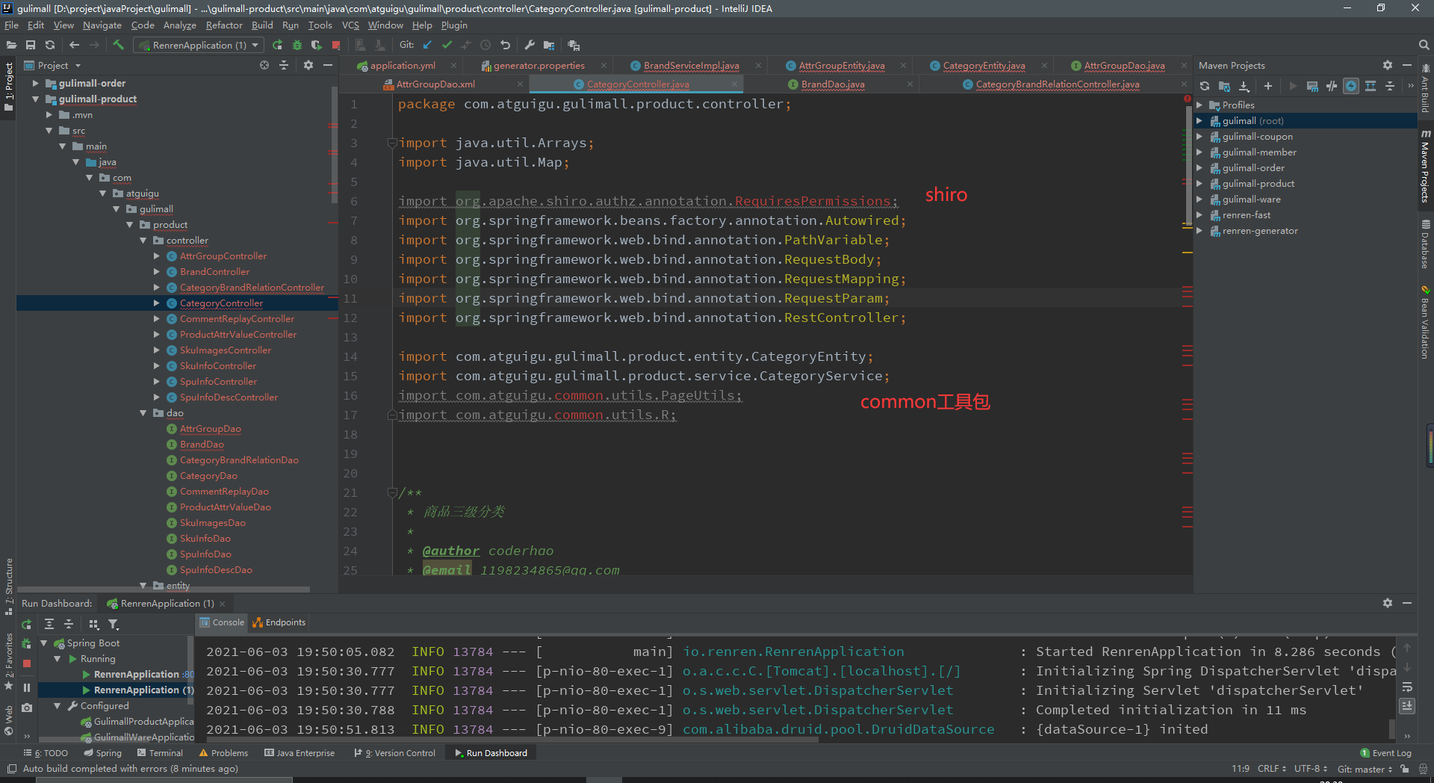Click the red Stop square in Run Dashboard
The width and height of the screenshot is (1434, 783).
tap(27, 663)
